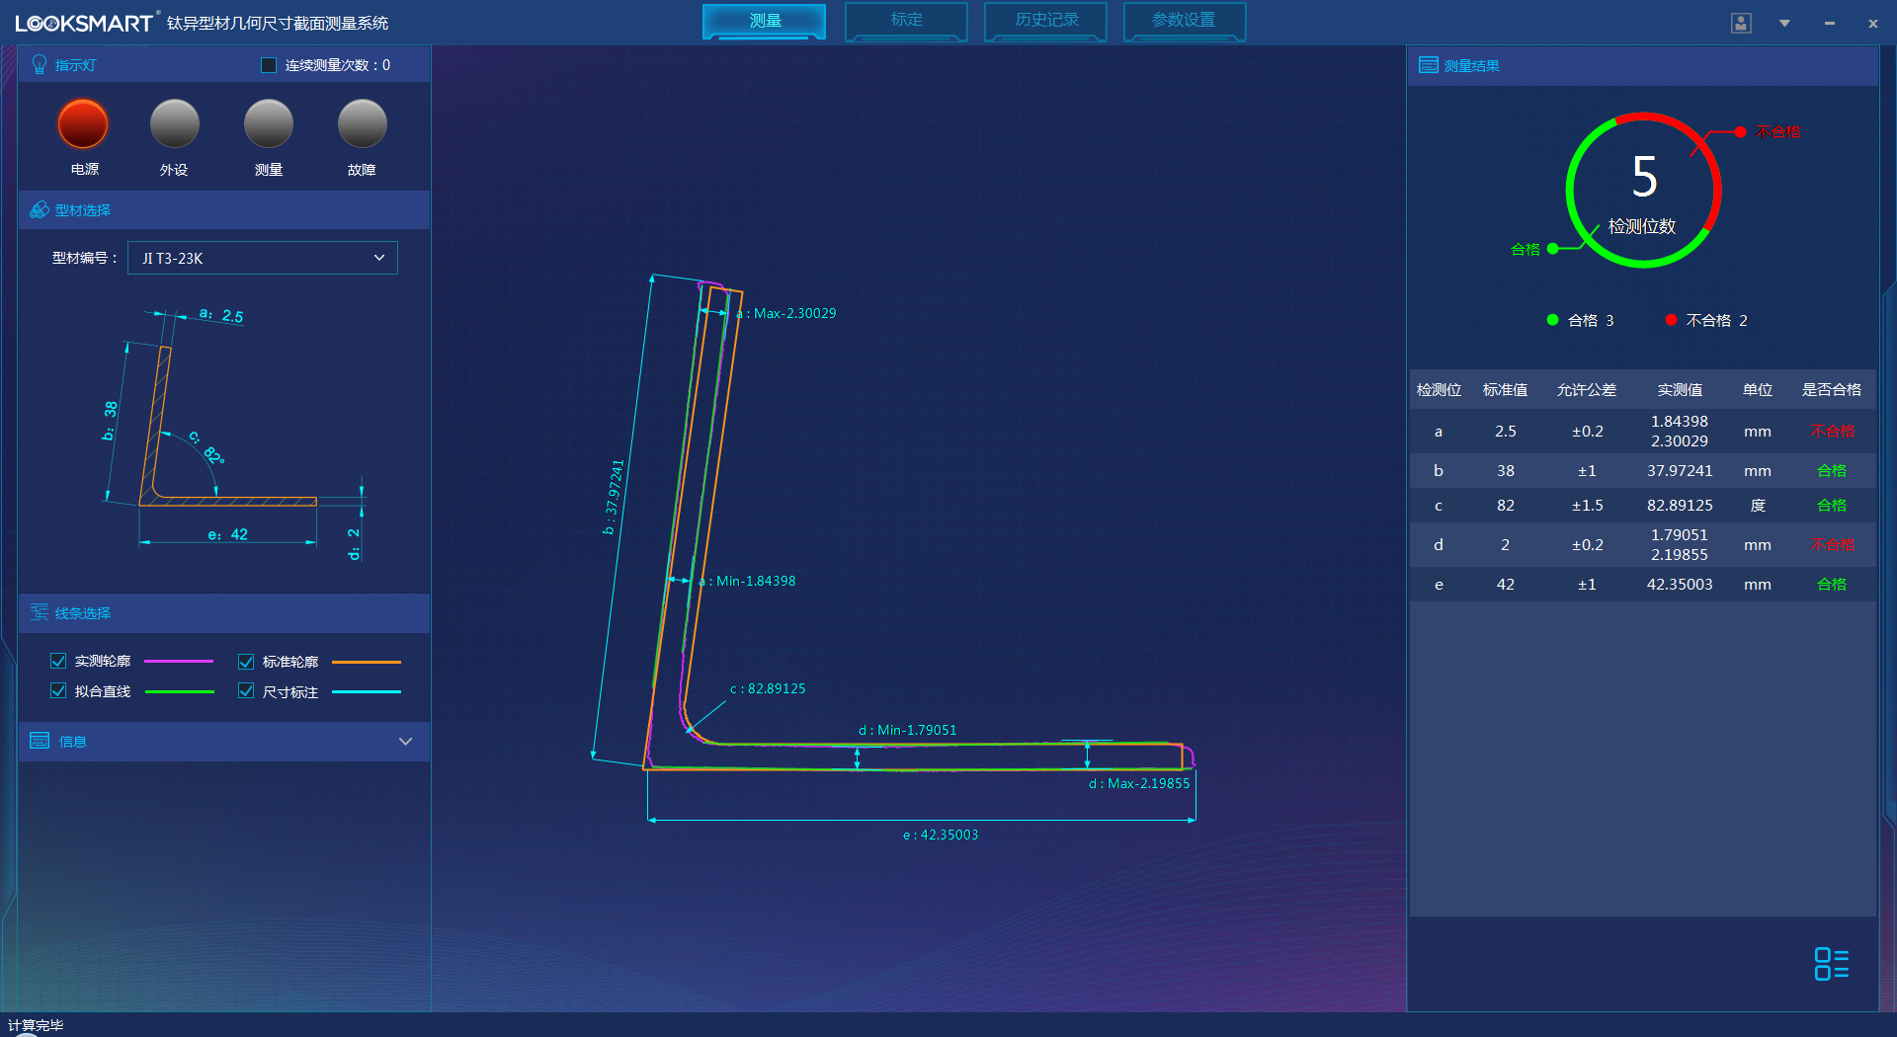Click the peripheral (外设) indicator light

175,124
